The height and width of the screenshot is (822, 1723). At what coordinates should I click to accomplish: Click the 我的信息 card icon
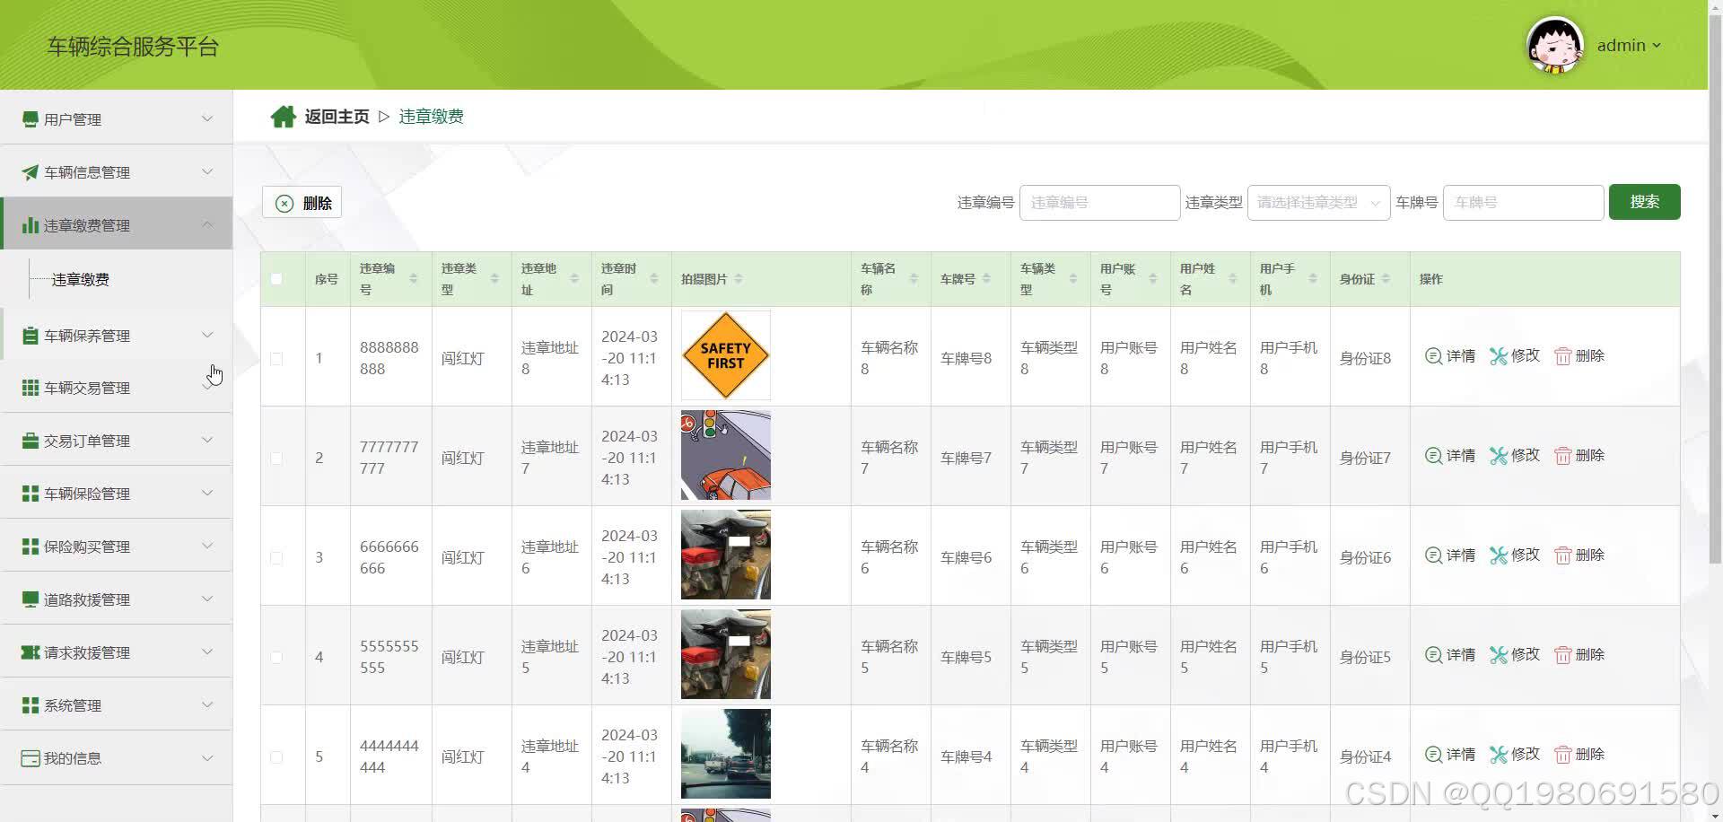30,758
